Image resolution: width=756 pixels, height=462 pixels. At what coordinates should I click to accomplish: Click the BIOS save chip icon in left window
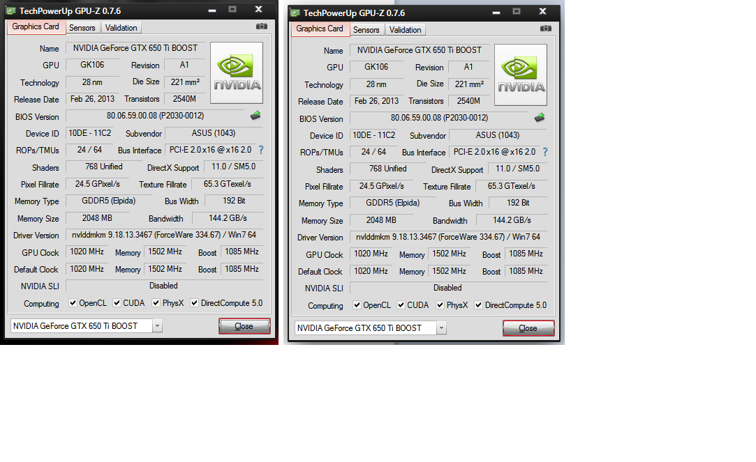255,116
